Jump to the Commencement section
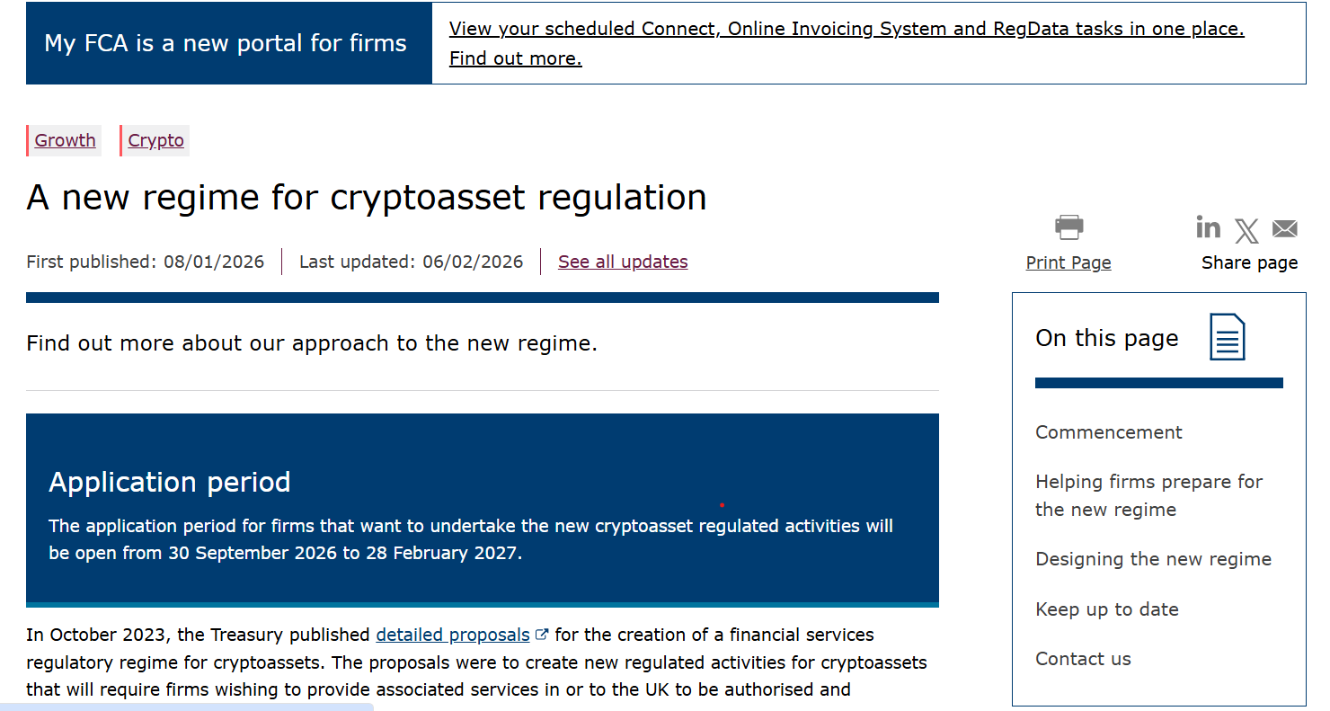This screenshot has height=711, width=1330. pos(1108,432)
